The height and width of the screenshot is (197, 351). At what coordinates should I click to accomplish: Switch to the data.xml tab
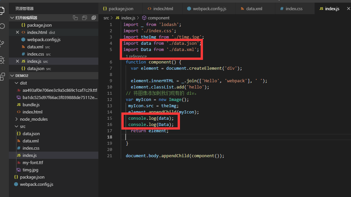point(254,9)
